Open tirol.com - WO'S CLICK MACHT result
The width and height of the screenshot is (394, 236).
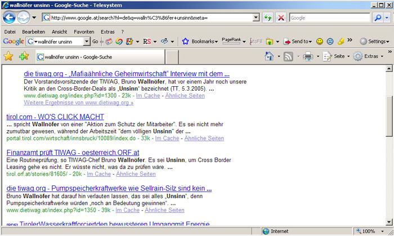click(x=55, y=117)
